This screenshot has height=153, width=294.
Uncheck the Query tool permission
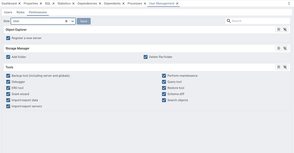click(164, 82)
